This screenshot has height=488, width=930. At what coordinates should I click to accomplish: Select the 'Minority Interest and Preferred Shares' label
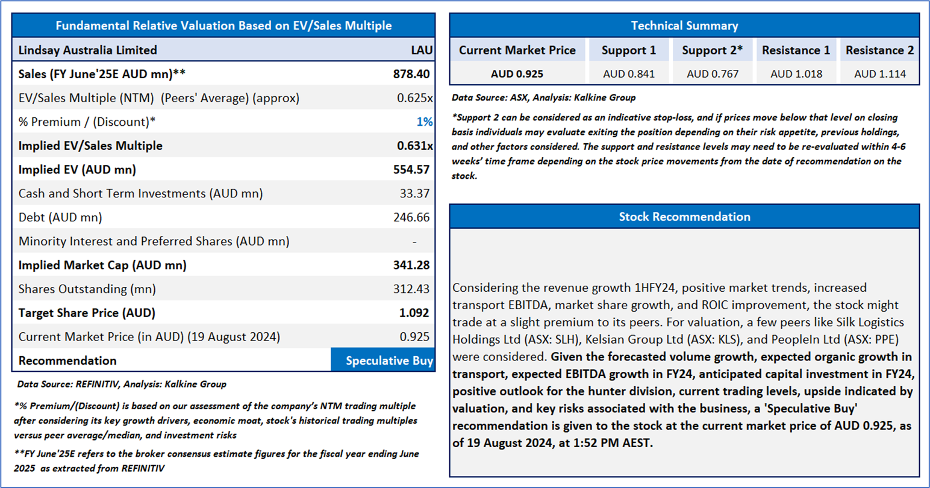click(x=154, y=241)
